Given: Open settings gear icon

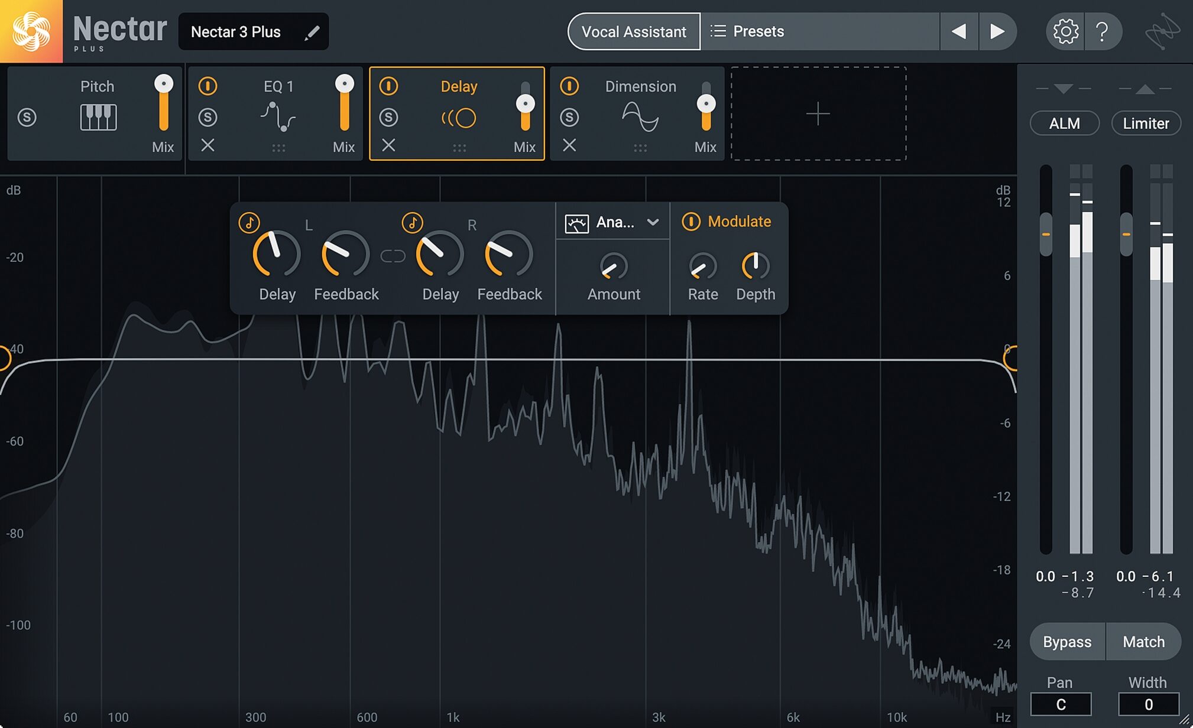Looking at the screenshot, I should click(1065, 31).
